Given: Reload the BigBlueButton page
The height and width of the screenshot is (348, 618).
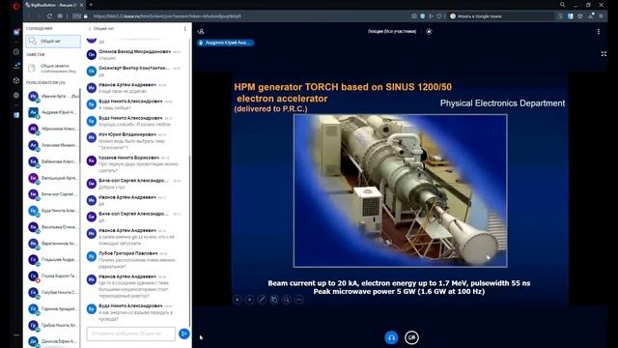Looking at the screenshot, I should 49,16.
